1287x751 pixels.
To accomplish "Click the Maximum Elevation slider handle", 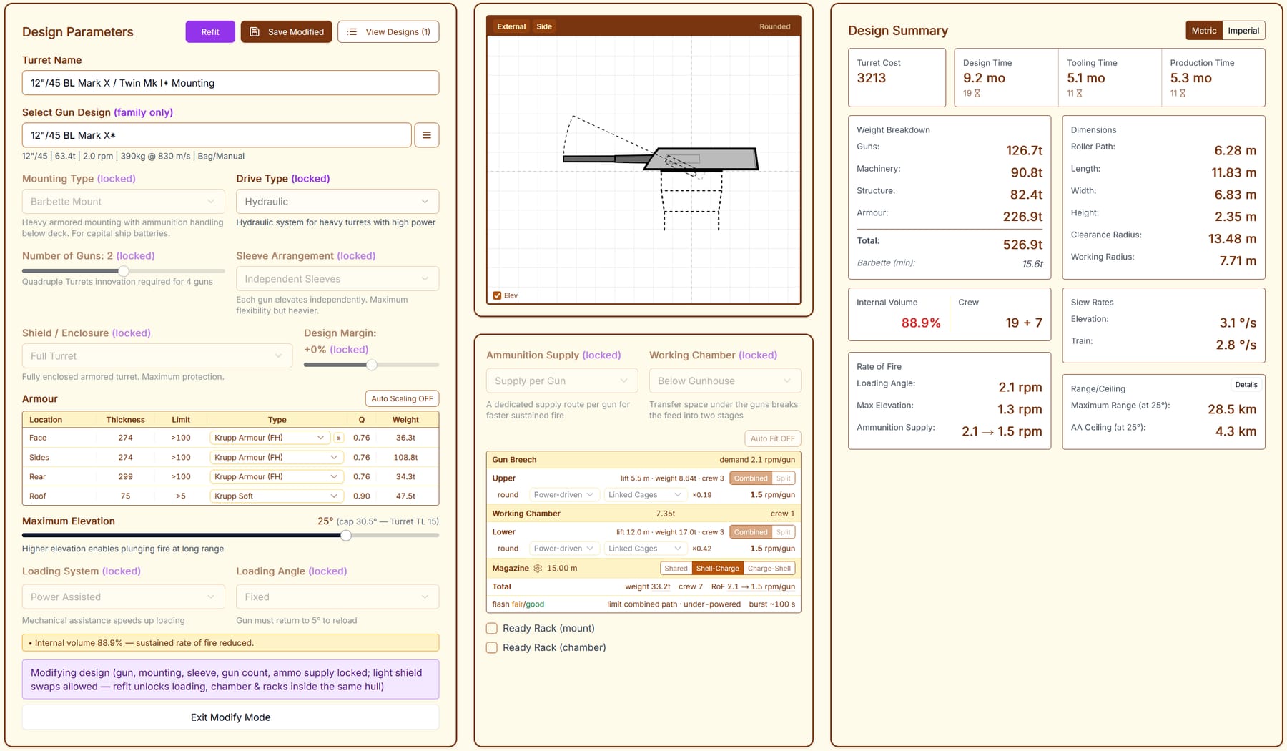I will 346,535.
